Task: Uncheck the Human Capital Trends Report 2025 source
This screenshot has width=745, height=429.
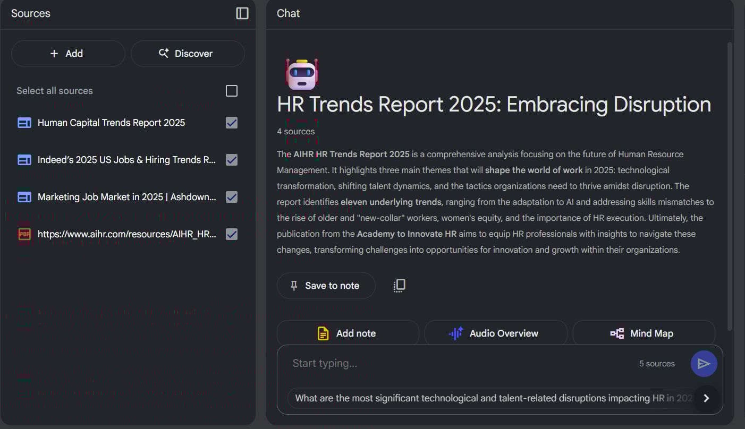Action: (232, 123)
